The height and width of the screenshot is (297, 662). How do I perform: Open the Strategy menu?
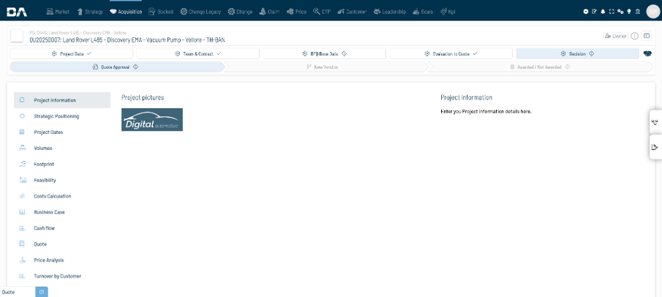(x=90, y=12)
